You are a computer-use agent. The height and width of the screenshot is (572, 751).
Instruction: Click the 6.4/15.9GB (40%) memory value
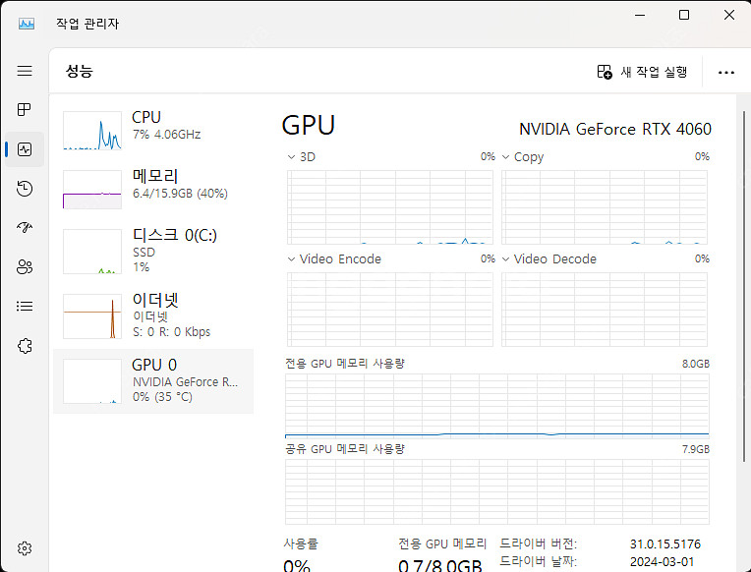click(180, 194)
